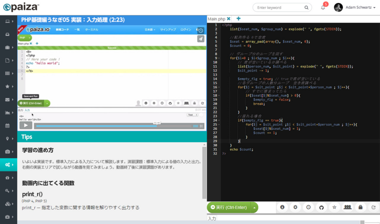Click the video progress bar
Image resolution: width=380 pixels, height=224 pixels.
114,126
